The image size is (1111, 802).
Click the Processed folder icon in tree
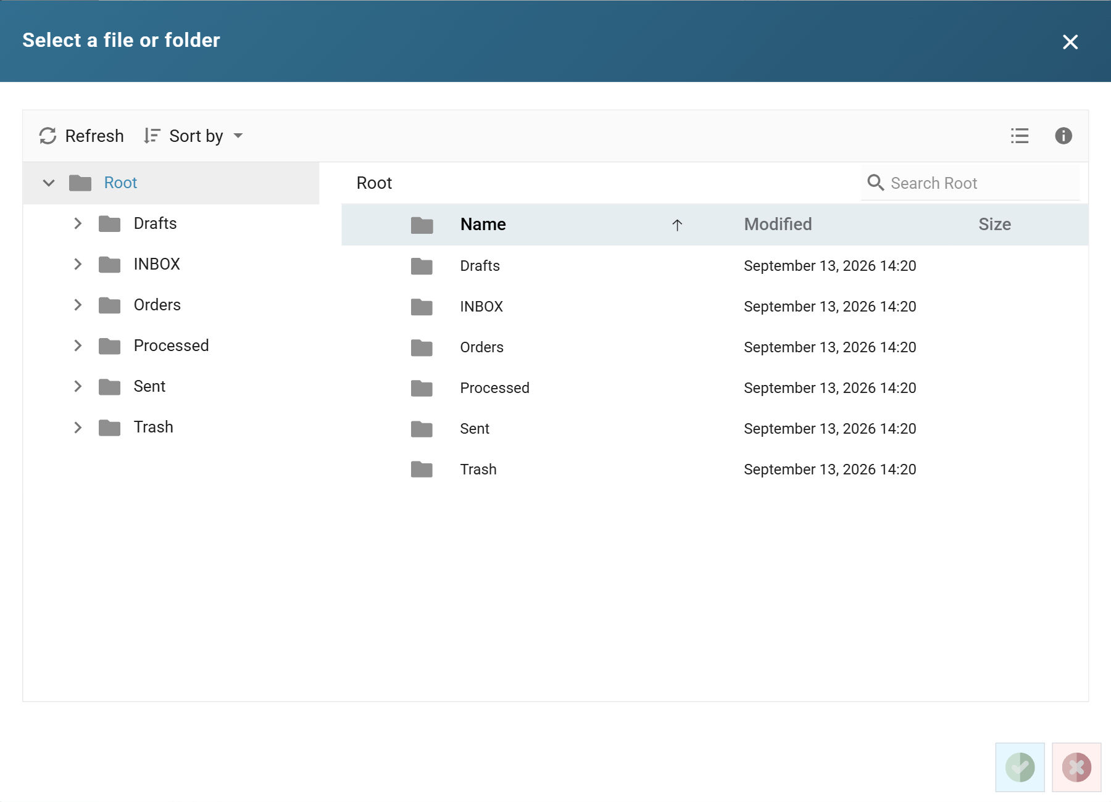(x=110, y=346)
